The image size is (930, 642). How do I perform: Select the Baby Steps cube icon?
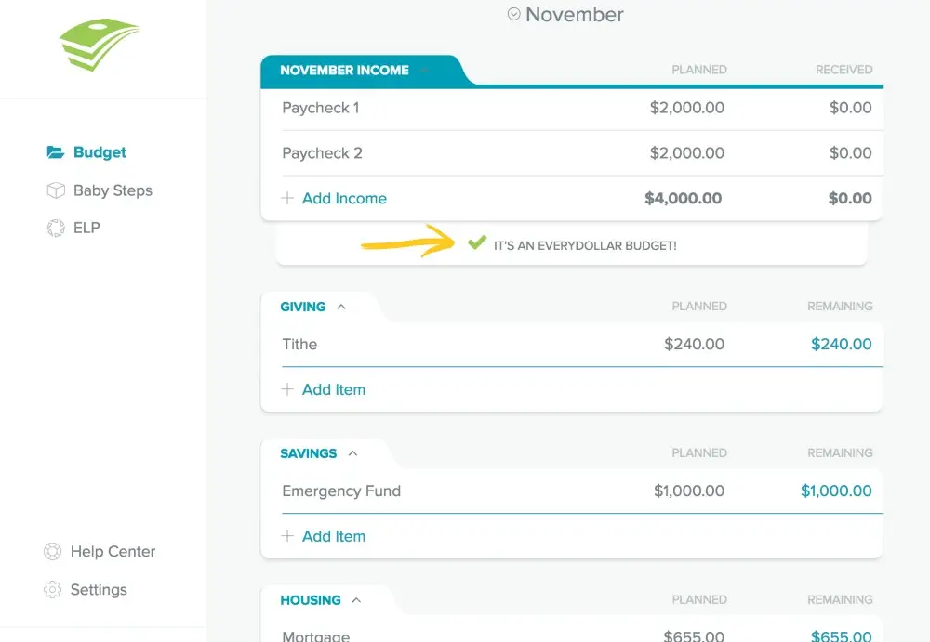(56, 190)
